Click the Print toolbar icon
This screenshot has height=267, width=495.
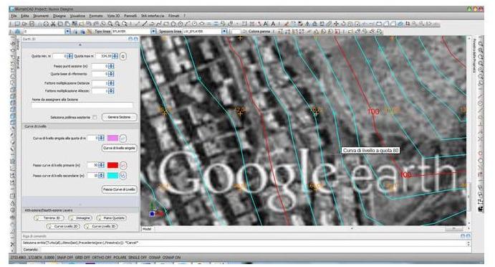(x=46, y=24)
